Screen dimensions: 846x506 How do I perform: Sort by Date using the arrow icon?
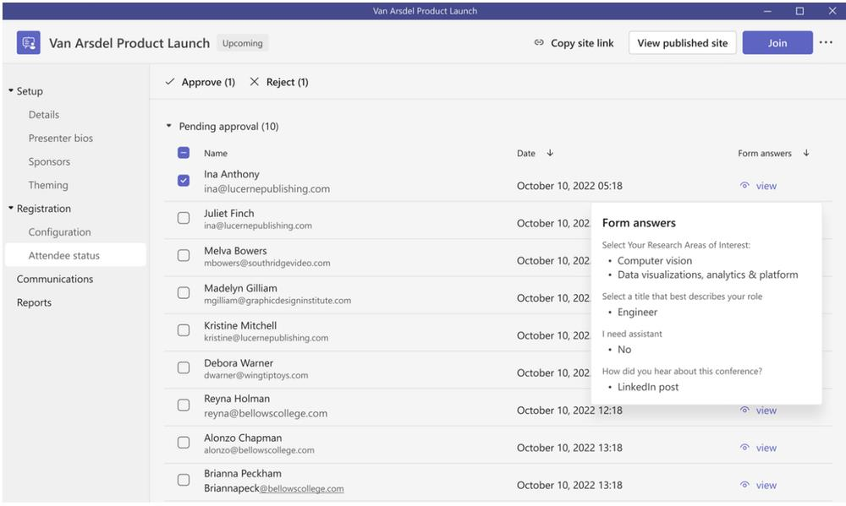(550, 153)
